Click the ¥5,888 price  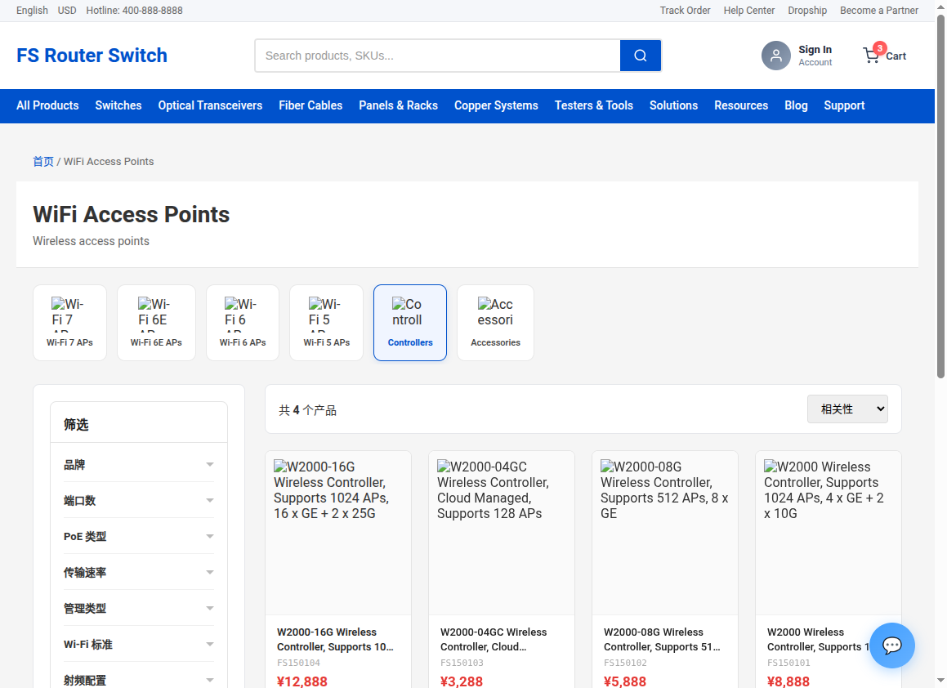(625, 681)
